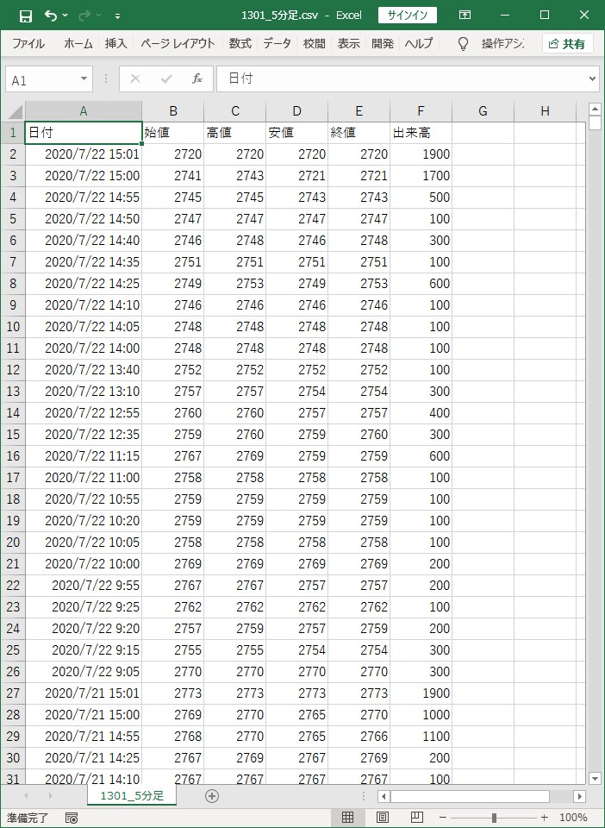Open the 表示 ribbon tab
Image resolution: width=605 pixels, height=828 pixels.
349,44
